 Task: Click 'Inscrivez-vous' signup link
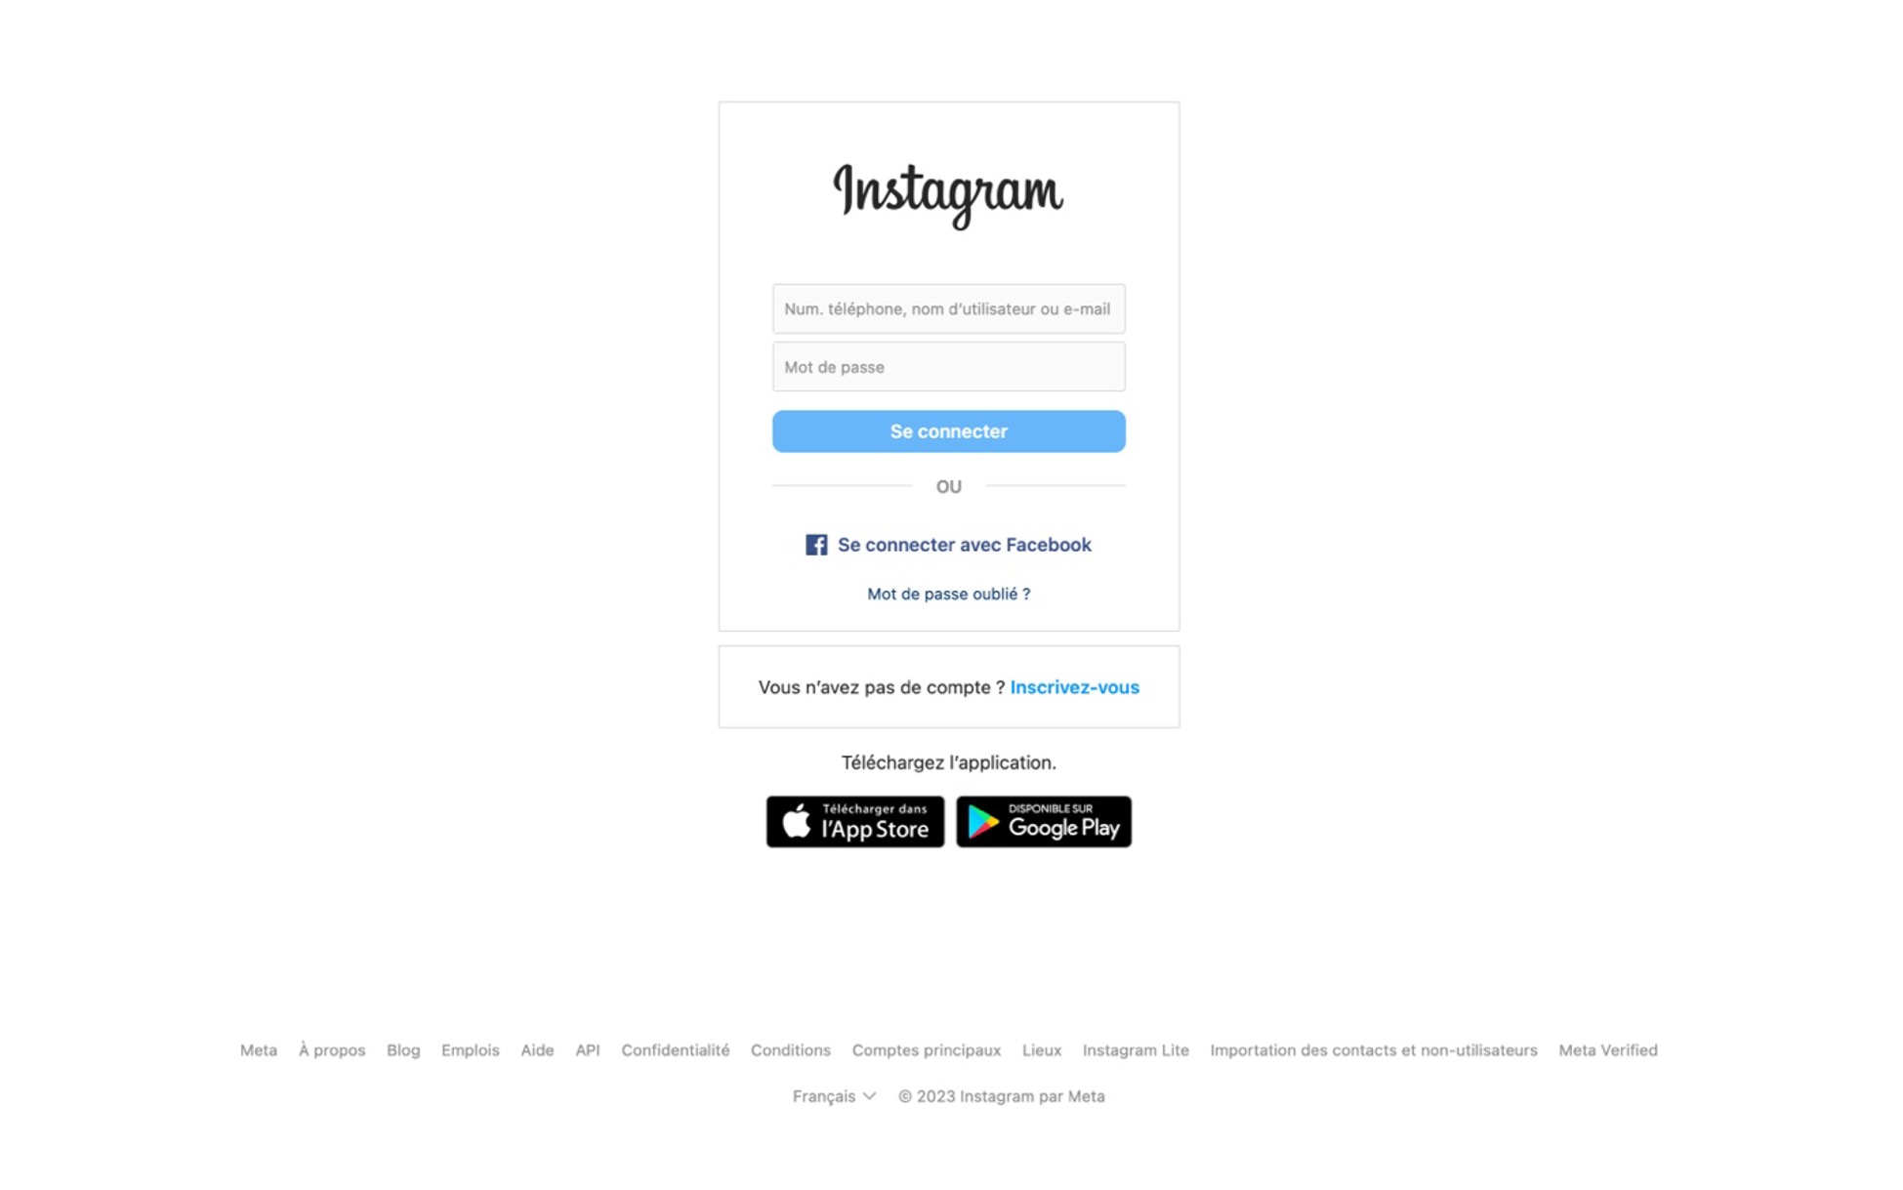click(x=1075, y=687)
